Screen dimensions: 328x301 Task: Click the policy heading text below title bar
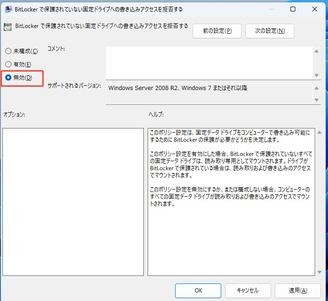[x=102, y=26]
